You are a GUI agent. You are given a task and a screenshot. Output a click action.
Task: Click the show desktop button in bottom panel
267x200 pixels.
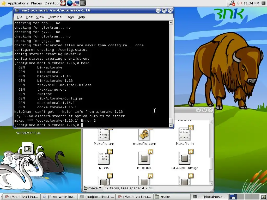pyautogui.click(x=263, y=197)
